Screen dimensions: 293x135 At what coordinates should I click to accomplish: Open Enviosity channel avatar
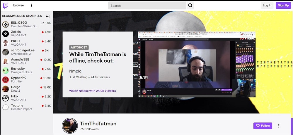pos(5,70)
